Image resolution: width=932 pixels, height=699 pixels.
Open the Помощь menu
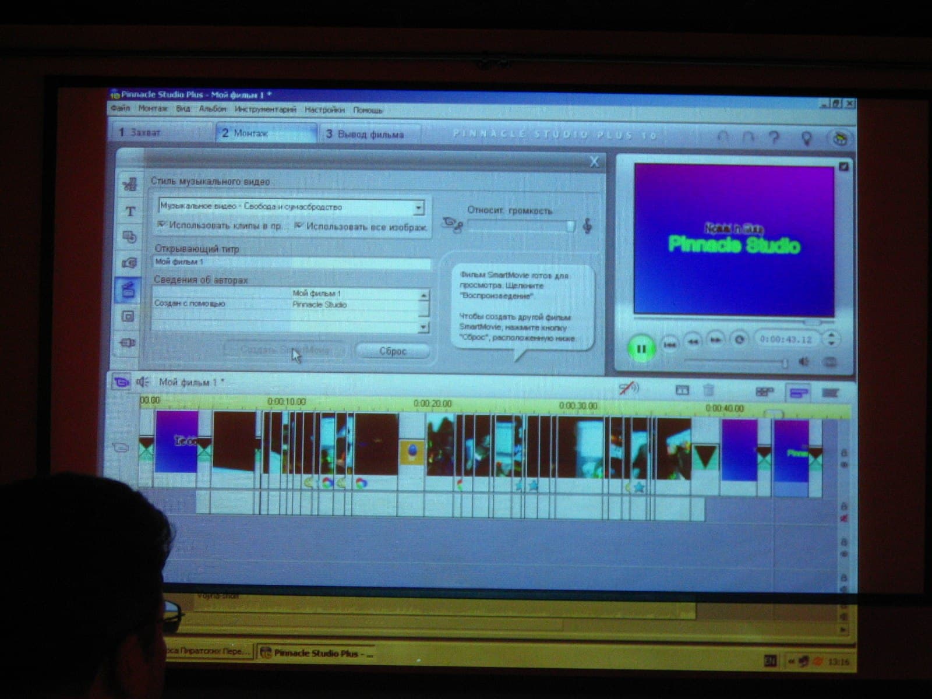pos(368,110)
